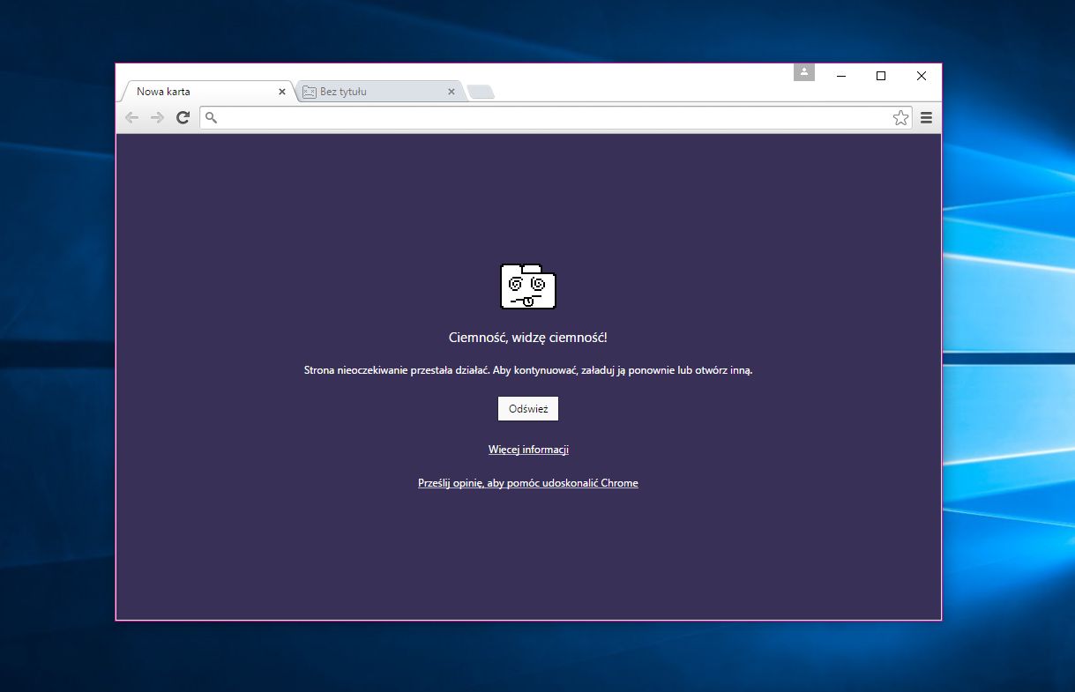Click the search magnifier in the address bar

(211, 117)
